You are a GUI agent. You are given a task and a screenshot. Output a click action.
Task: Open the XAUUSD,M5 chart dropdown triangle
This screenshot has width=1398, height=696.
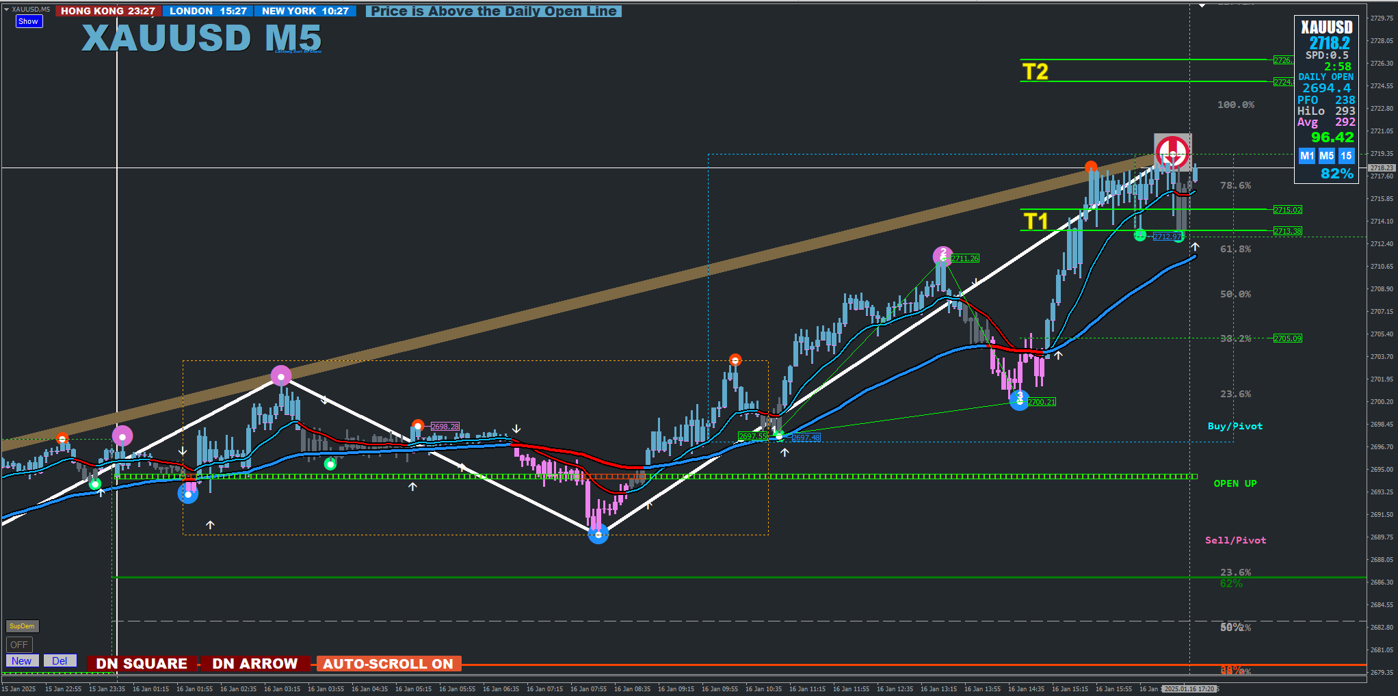6,10
